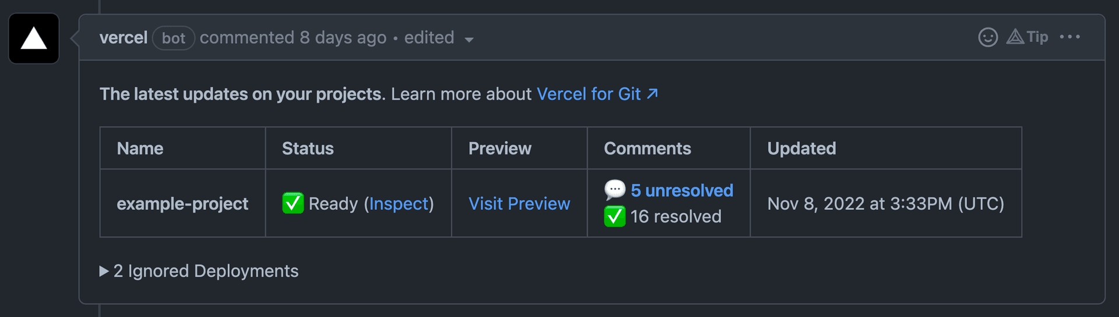
Task: Click the edited label in header
Action: pyautogui.click(x=429, y=38)
